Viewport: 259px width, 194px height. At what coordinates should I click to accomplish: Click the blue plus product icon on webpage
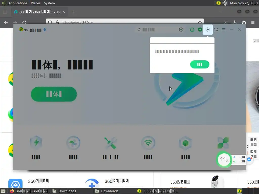click(92, 183)
